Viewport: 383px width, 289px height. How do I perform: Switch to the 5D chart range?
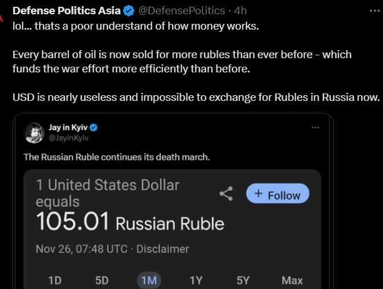pyautogui.click(x=101, y=280)
